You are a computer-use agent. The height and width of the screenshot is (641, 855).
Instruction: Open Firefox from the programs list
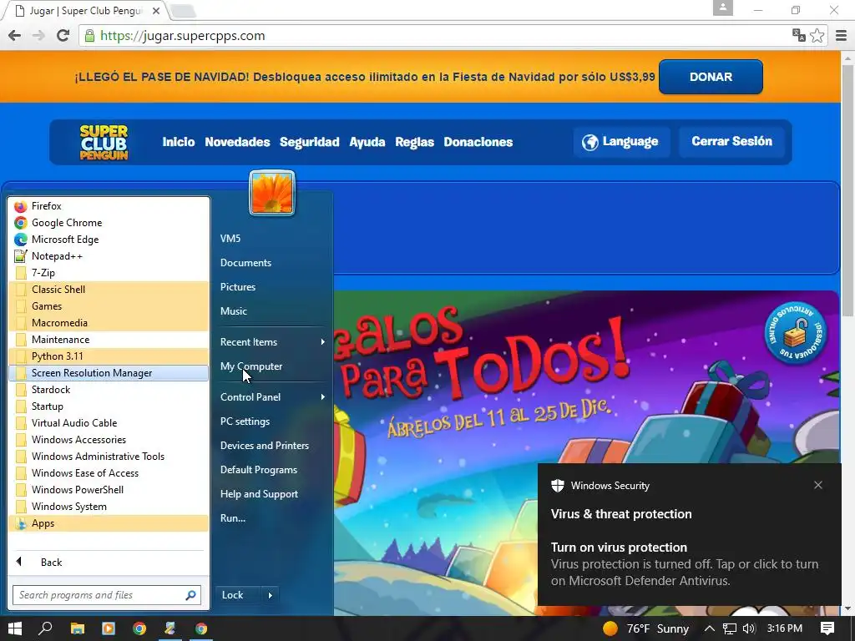(x=109, y=206)
